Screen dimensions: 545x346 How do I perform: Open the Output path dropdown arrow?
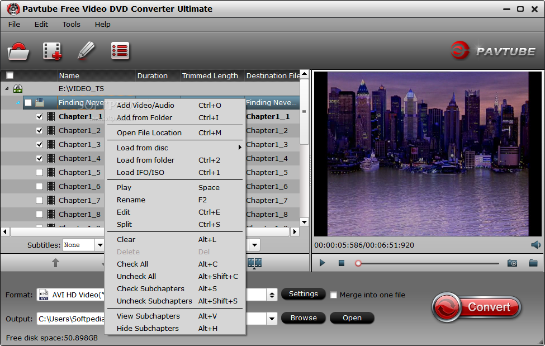click(272, 318)
